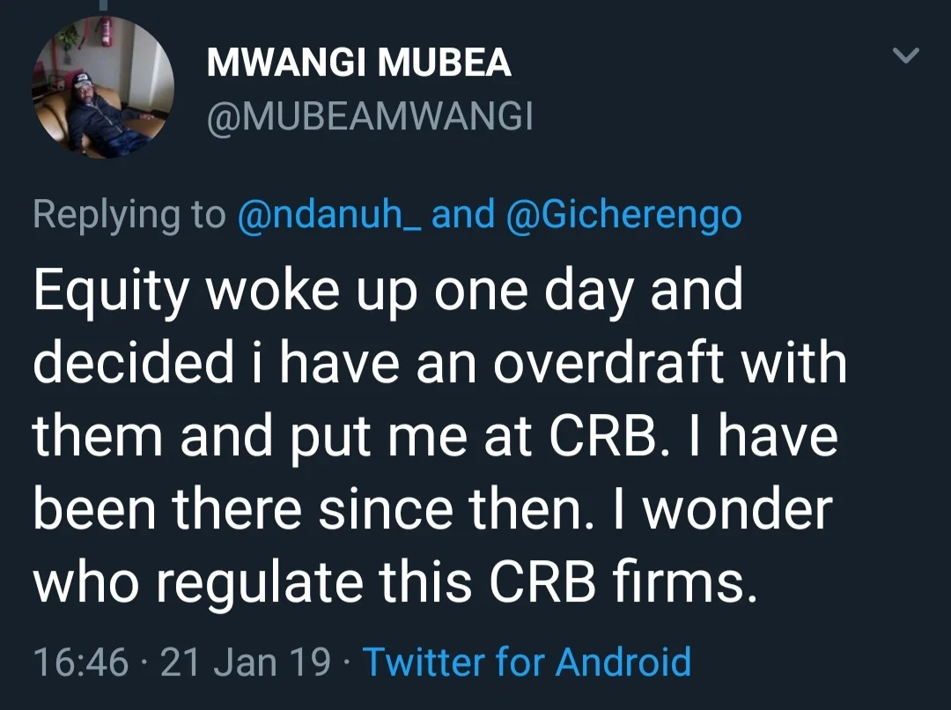This screenshot has width=951, height=710.
Task: Click 'and' between the two mentions
Action: 463,215
